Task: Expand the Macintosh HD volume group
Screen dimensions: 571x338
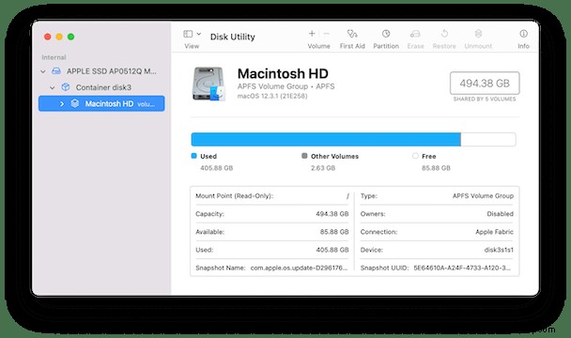Action: pyautogui.click(x=62, y=104)
